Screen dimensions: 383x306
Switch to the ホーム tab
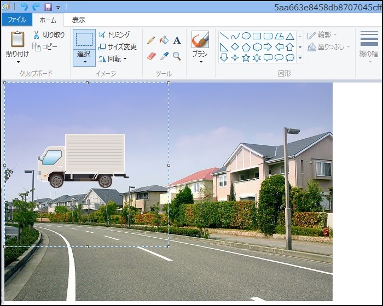[48, 20]
